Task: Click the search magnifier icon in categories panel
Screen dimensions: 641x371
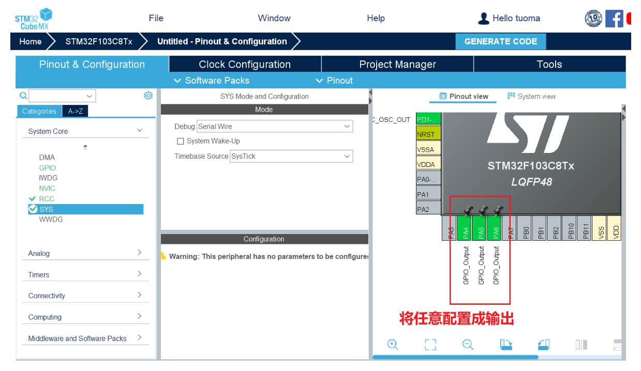Action: pos(23,96)
